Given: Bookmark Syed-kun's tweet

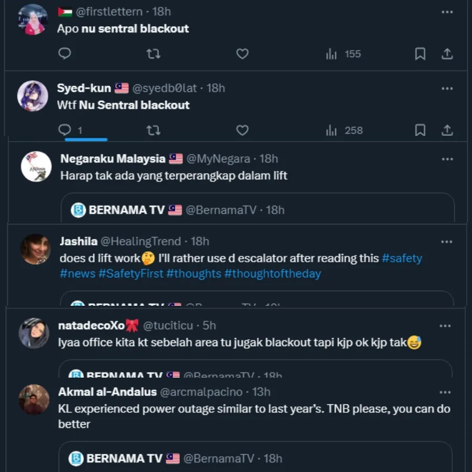Looking at the screenshot, I should coord(420,130).
